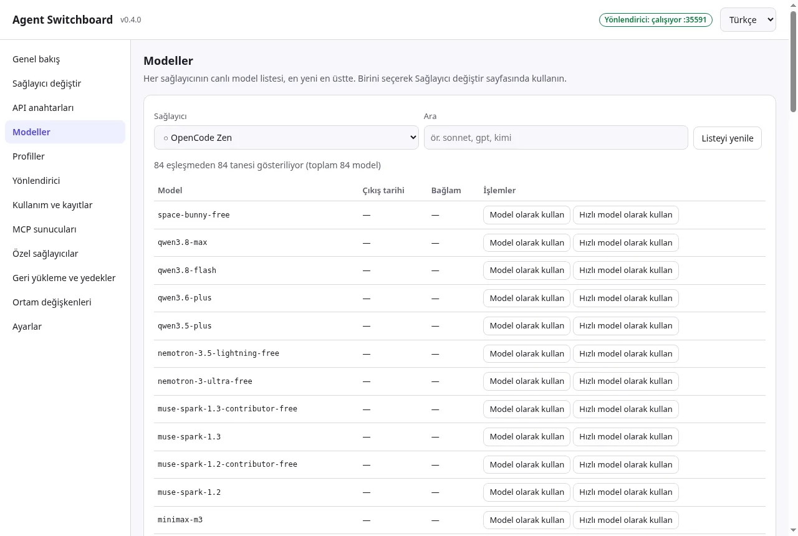
Task: Use space-bunny-free as model
Action: pos(527,215)
